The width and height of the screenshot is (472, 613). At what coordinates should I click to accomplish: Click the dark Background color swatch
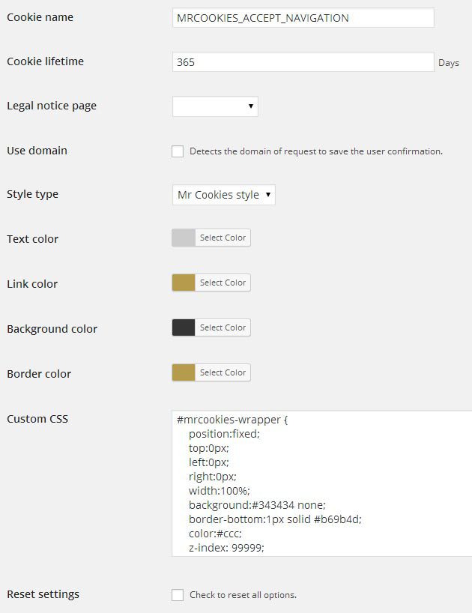(184, 327)
